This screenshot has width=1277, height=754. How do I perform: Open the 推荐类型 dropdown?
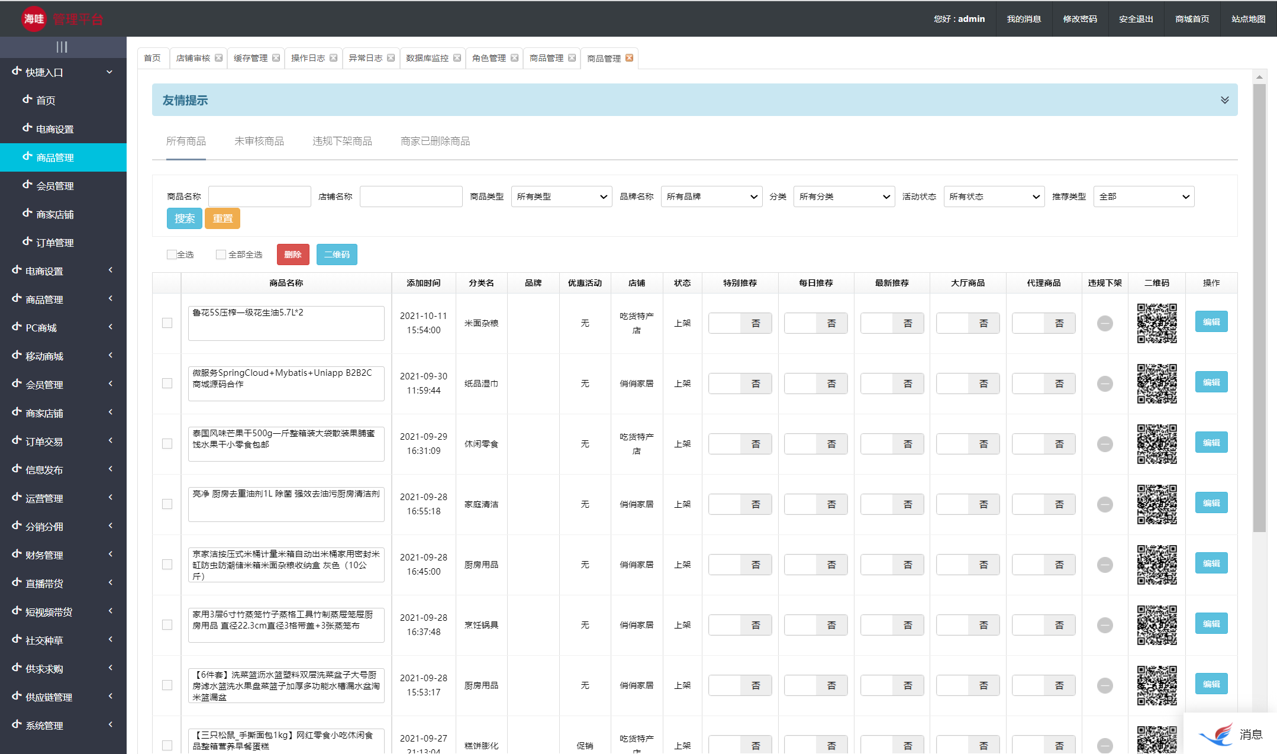click(x=1144, y=196)
